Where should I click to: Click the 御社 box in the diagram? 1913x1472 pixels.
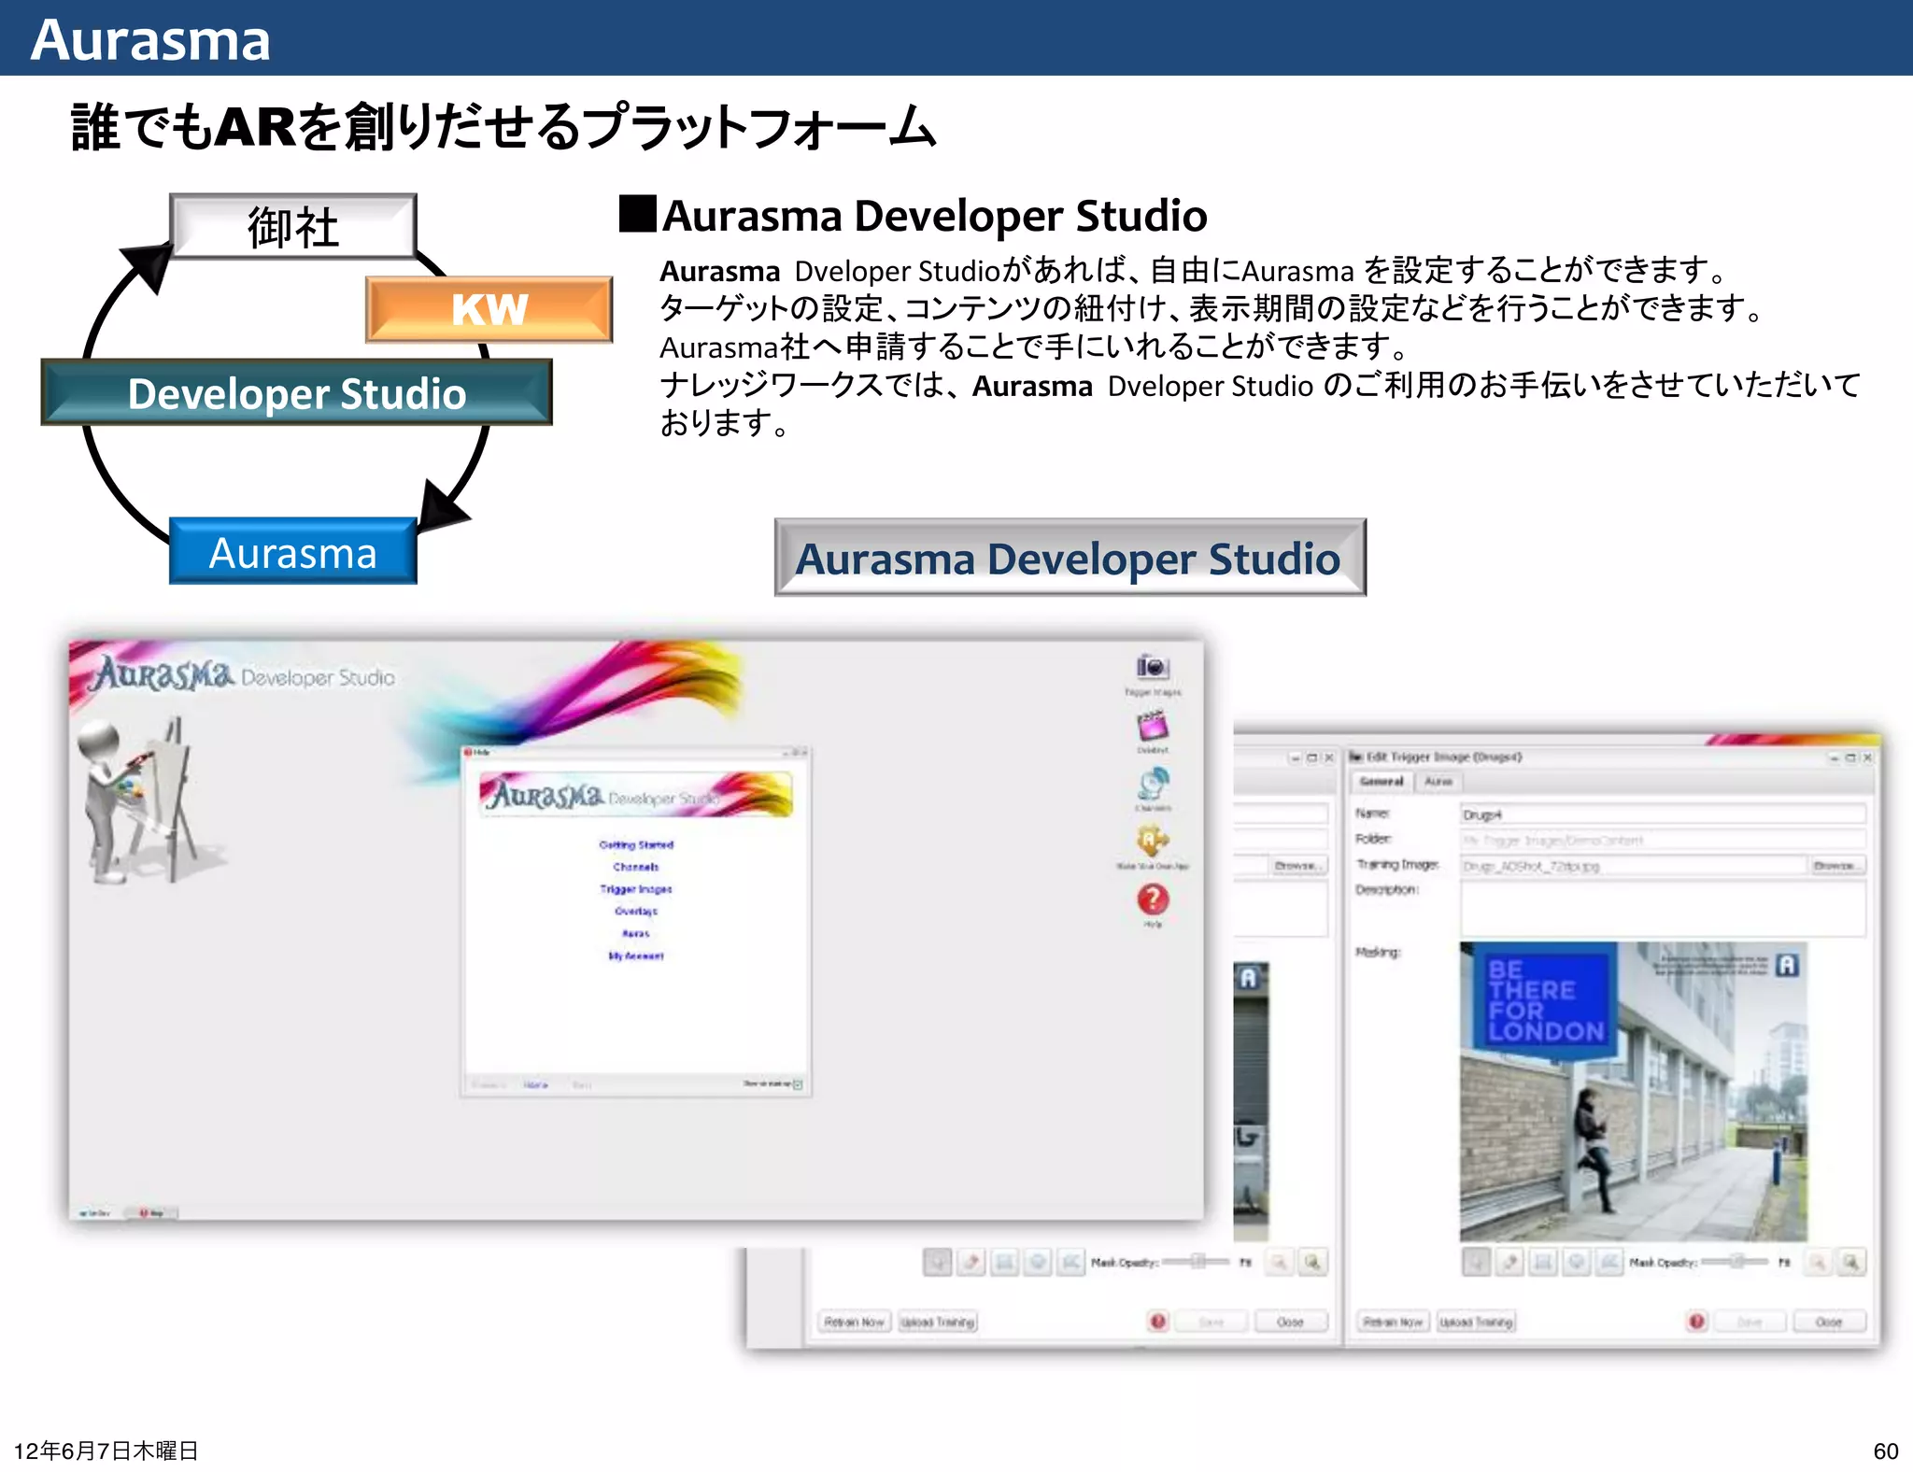(293, 227)
